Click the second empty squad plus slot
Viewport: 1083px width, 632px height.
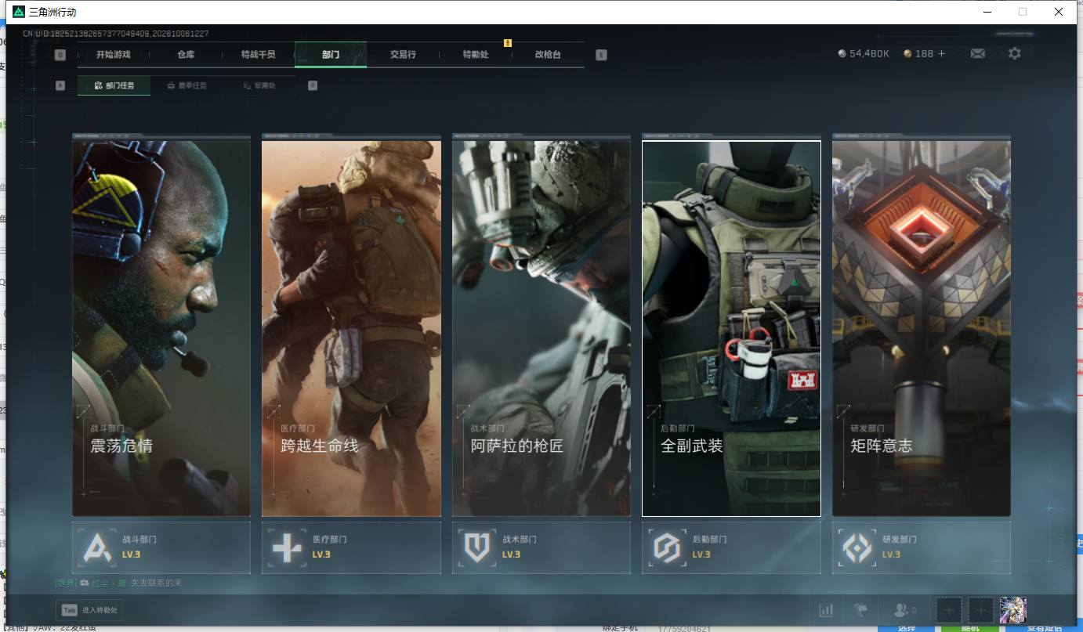[980, 609]
